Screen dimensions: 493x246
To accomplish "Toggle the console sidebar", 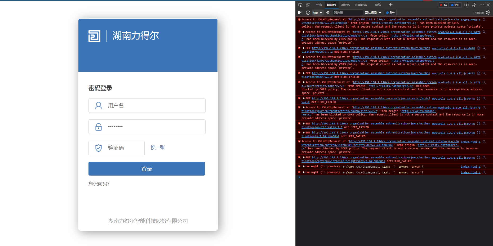I will (300, 12).
